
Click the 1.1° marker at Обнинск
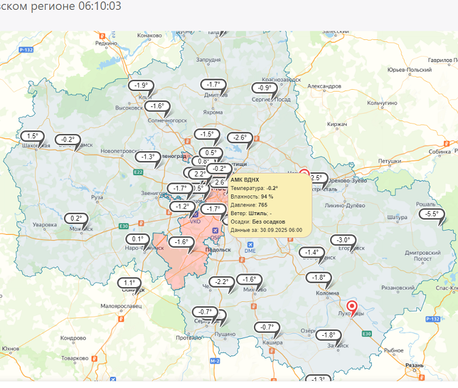[130, 283]
